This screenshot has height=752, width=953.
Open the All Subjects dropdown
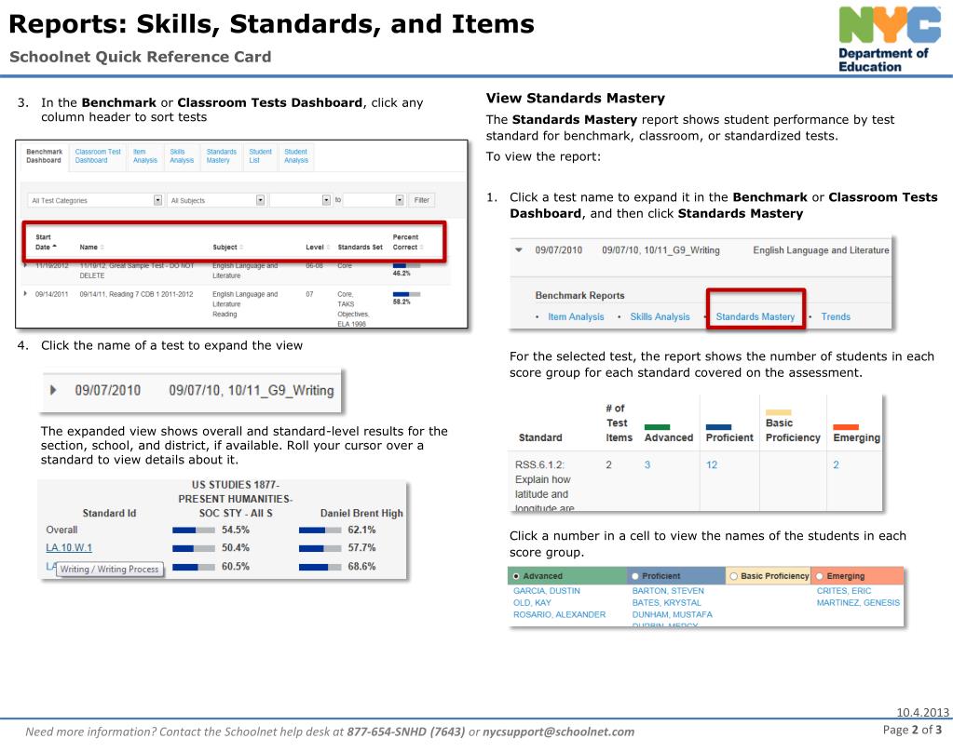pos(216,200)
